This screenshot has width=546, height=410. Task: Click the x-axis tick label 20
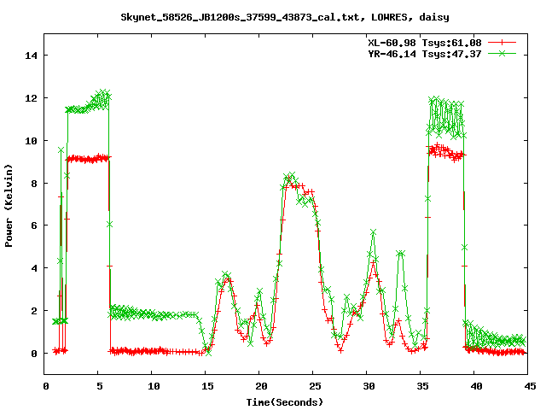click(x=261, y=386)
